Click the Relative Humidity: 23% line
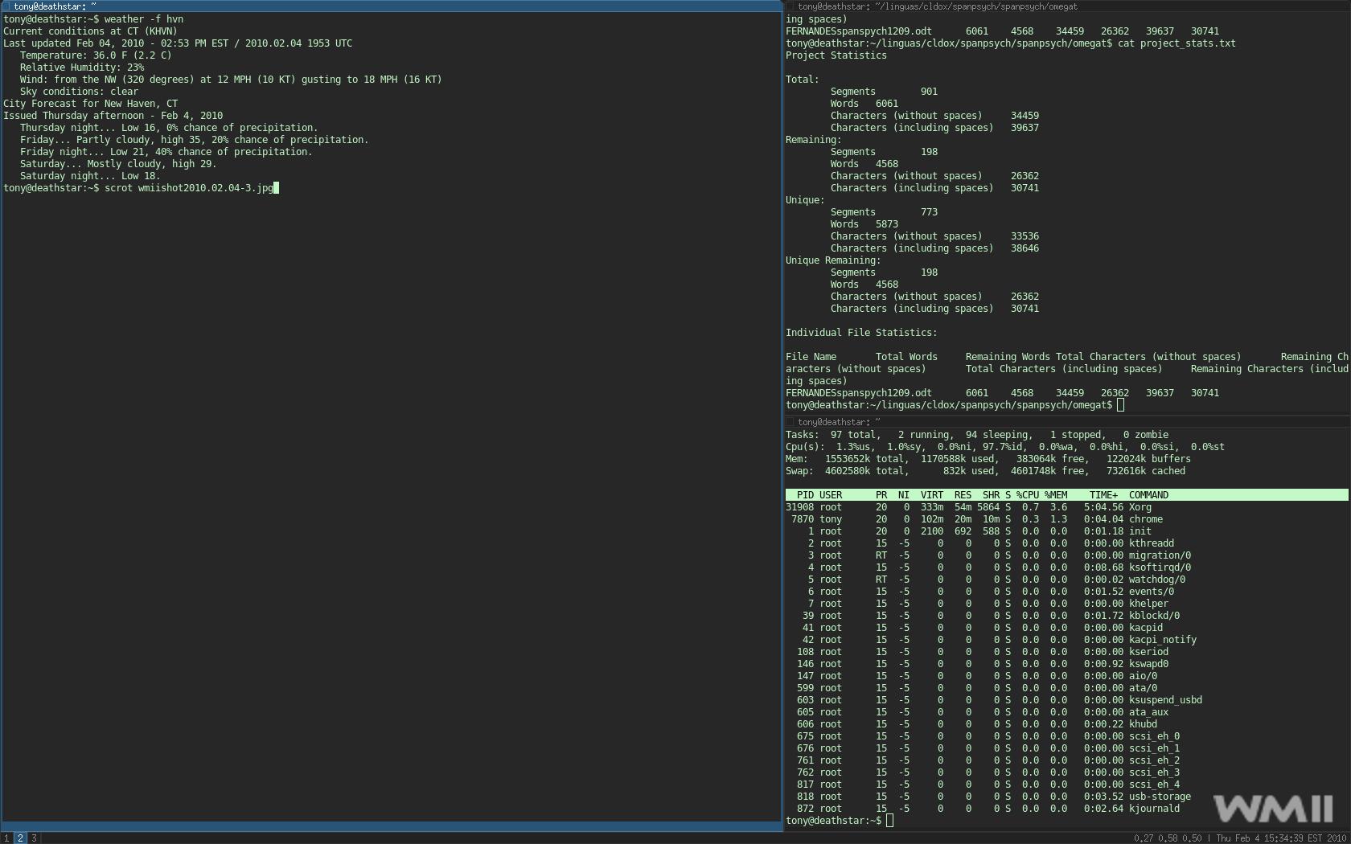The width and height of the screenshot is (1351, 844). (x=82, y=68)
